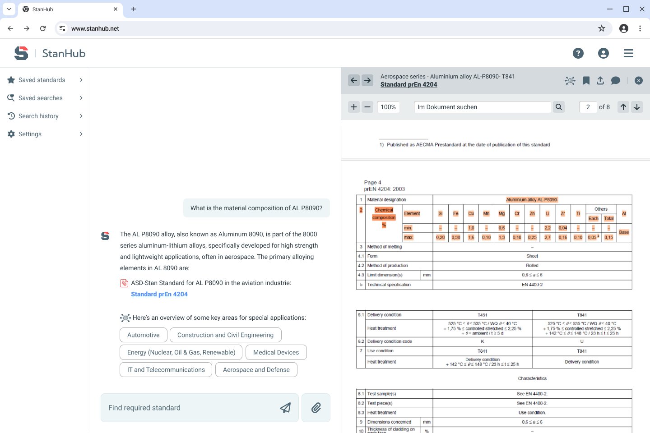Screen dimensions: 650x433
Task: Click the user question message bubble
Action: click(256, 208)
